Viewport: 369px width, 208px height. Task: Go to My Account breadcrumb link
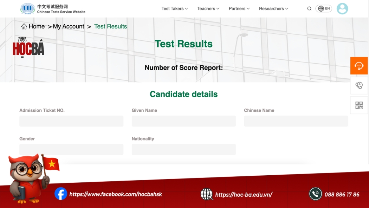69,27
